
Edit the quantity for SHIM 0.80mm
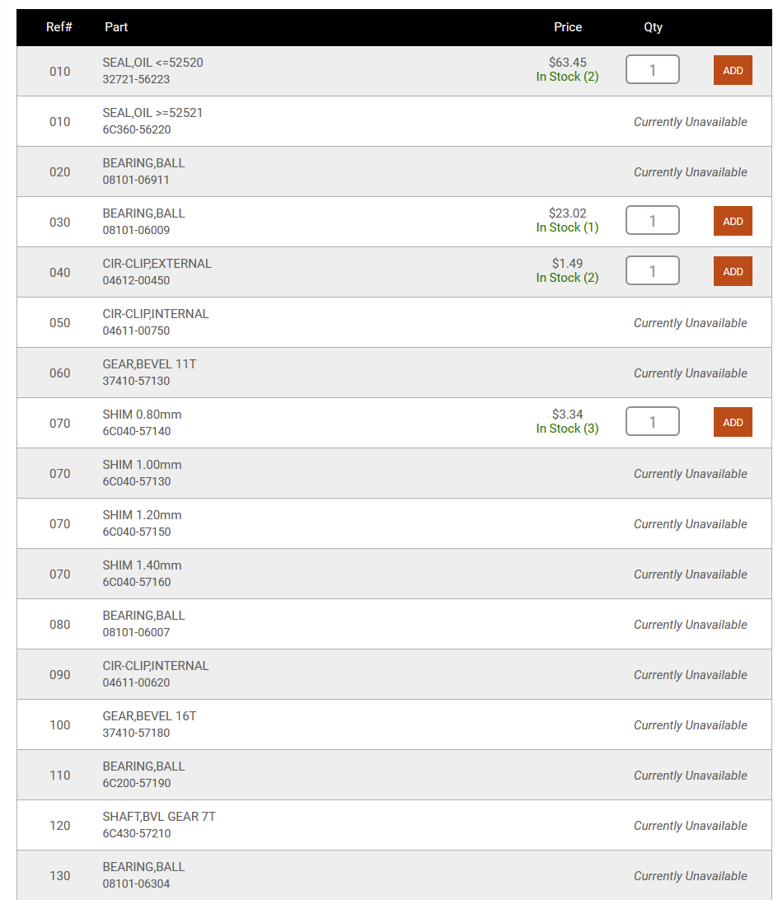tap(653, 422)
